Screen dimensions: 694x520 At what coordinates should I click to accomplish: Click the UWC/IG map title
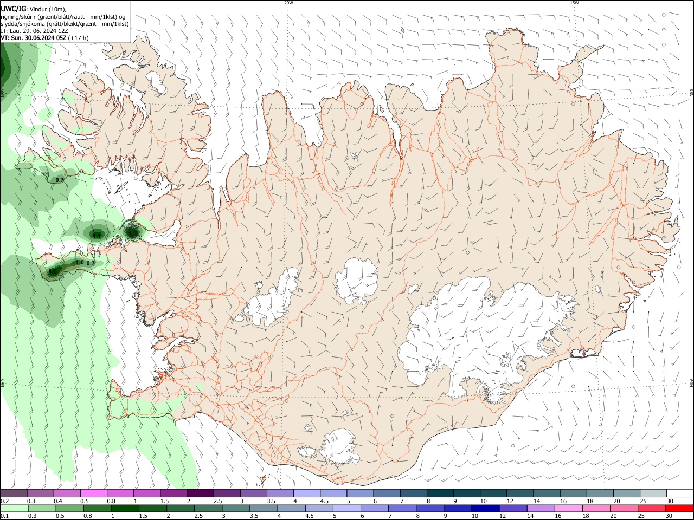[13, 9]
